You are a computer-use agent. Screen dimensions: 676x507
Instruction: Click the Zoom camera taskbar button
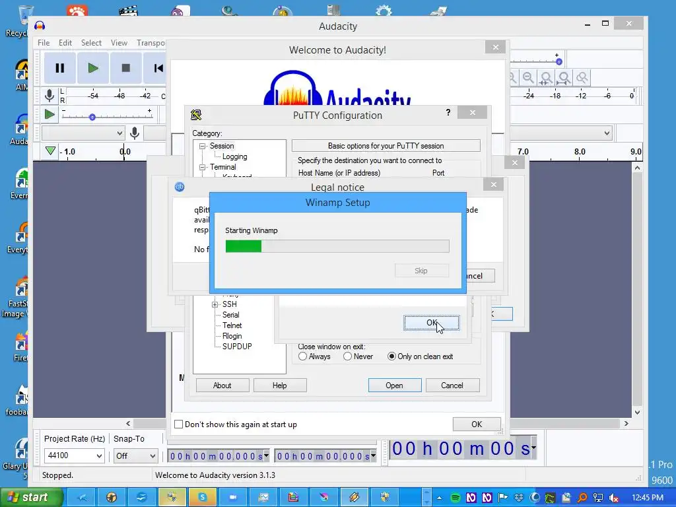point(233,498)
